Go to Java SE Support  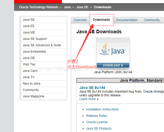[44, 39]
